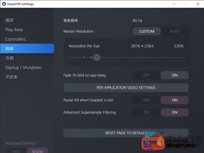The height and width of the screenshot is (153, 204).
Task: Turn OFF Pause VR when headset idle
Action: [x=147, y=100]
